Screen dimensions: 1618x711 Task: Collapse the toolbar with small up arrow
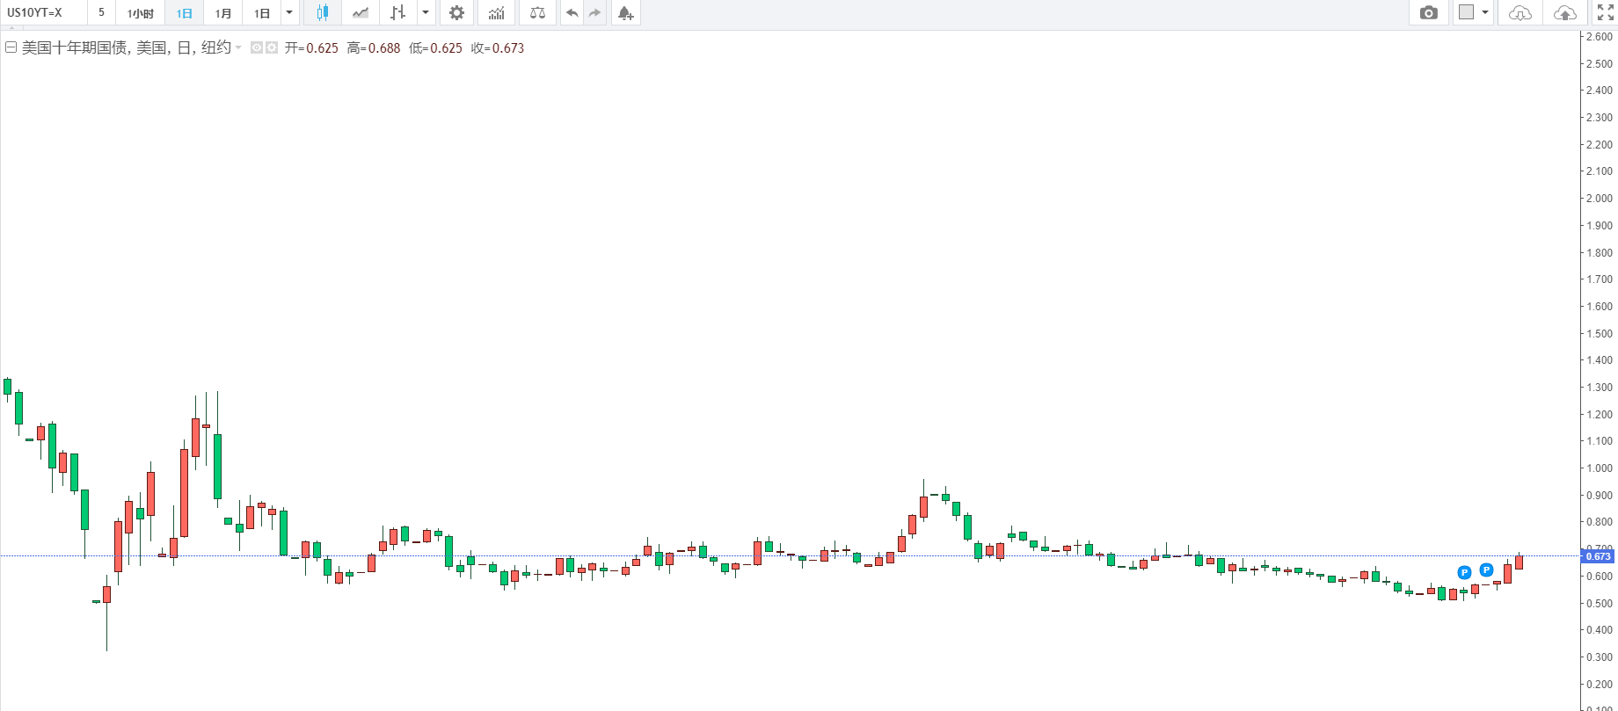pyautogui.click(x=12, y=30)
